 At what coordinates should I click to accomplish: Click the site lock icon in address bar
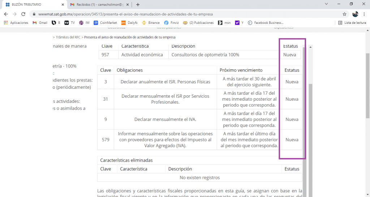click(x=34, y=14)
